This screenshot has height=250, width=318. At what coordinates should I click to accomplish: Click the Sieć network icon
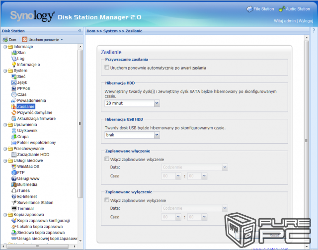tap(14, 77)
